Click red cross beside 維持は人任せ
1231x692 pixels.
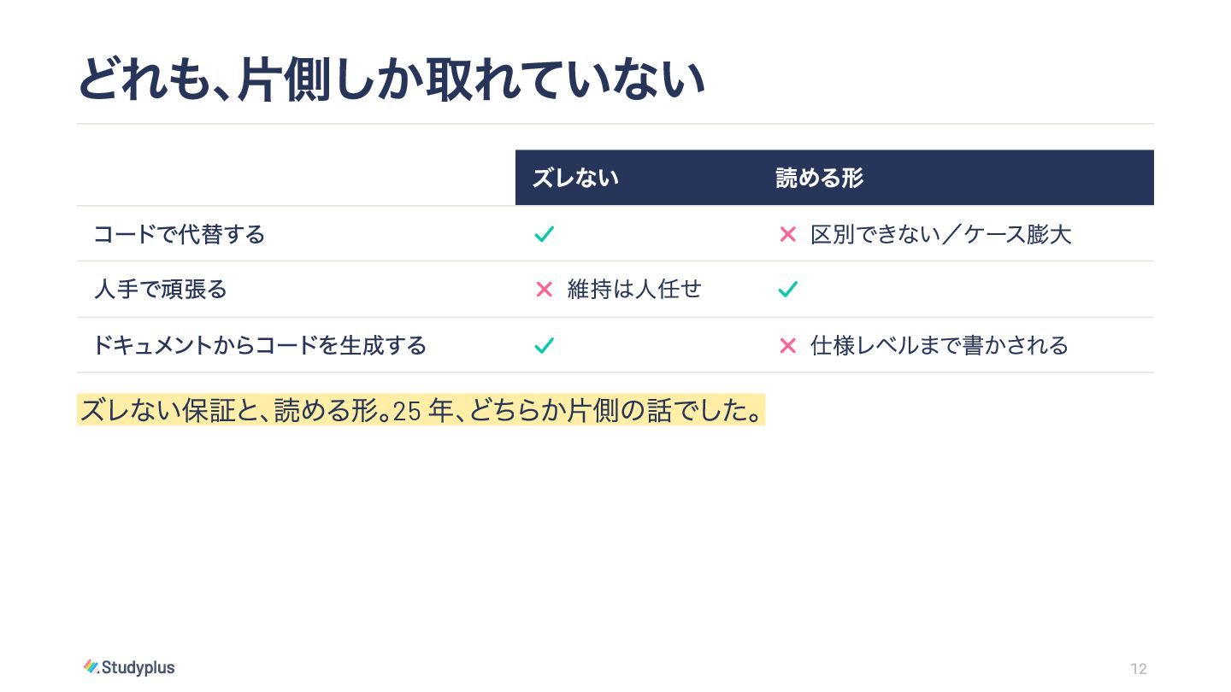click(x=544, y=290)
